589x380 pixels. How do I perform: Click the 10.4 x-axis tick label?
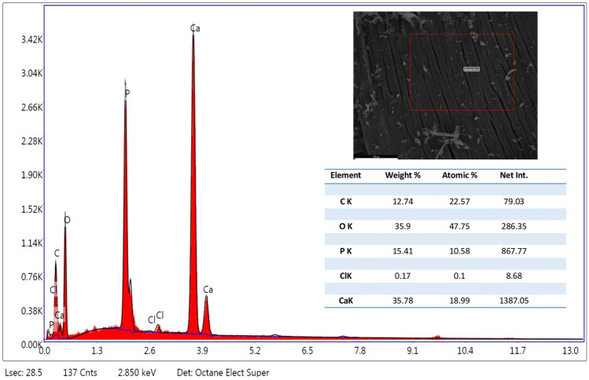(x=465, y=351)
